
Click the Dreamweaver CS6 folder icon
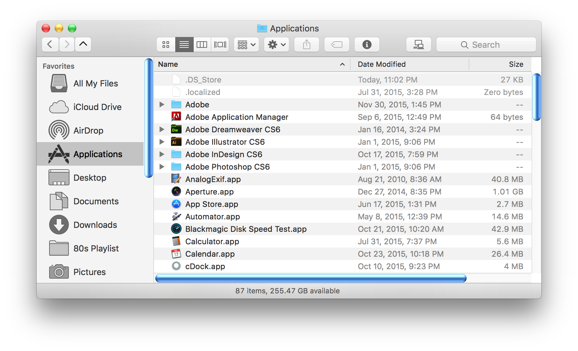click(176, 129)
